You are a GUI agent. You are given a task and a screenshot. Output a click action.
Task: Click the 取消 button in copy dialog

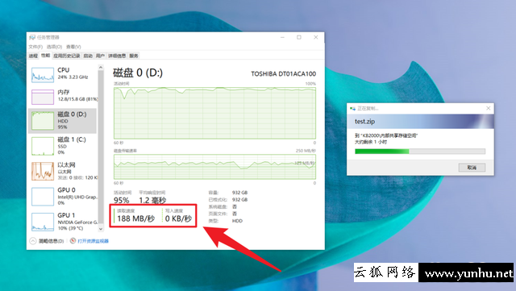tap(472, 168)
